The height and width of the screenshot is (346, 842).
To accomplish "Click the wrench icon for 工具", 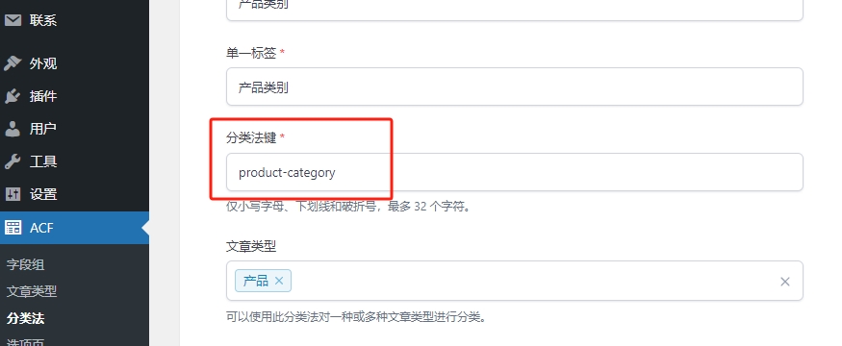I will point(13,161).
